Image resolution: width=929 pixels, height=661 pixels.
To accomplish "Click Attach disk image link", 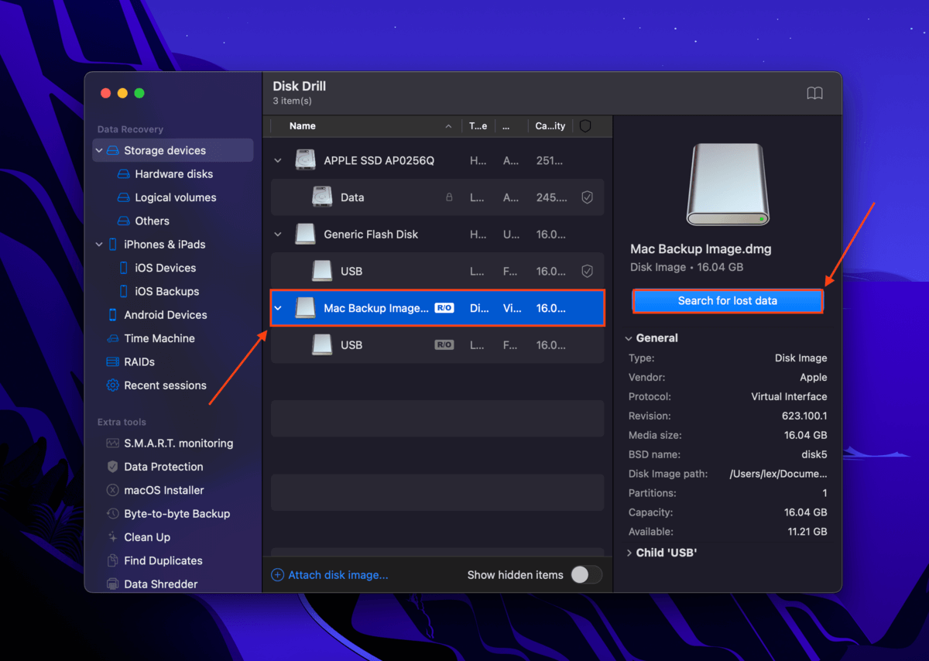I will tap(331, 575).
